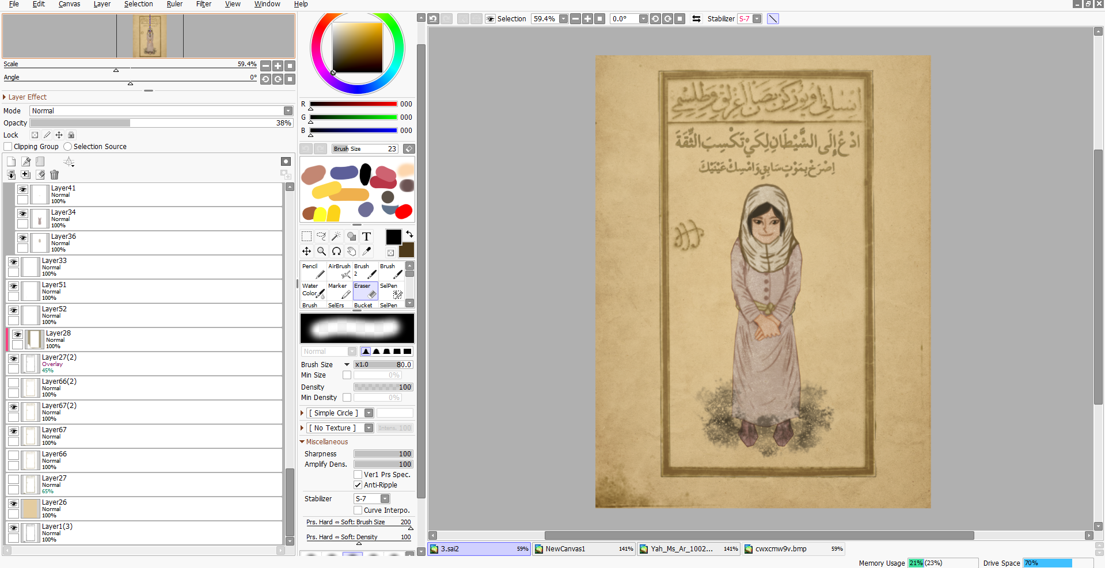Choose the Pencil brush
The image size is (1105, 568).
(x=313, y=271)
